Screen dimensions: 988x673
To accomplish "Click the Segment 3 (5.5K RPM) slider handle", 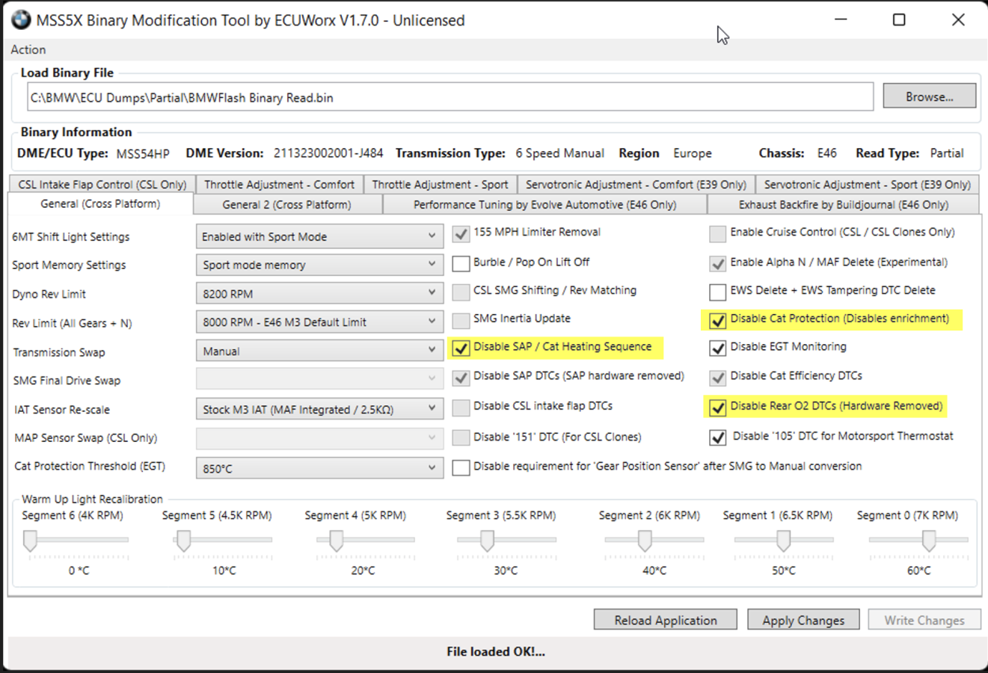I will click(x=487, y=540).
